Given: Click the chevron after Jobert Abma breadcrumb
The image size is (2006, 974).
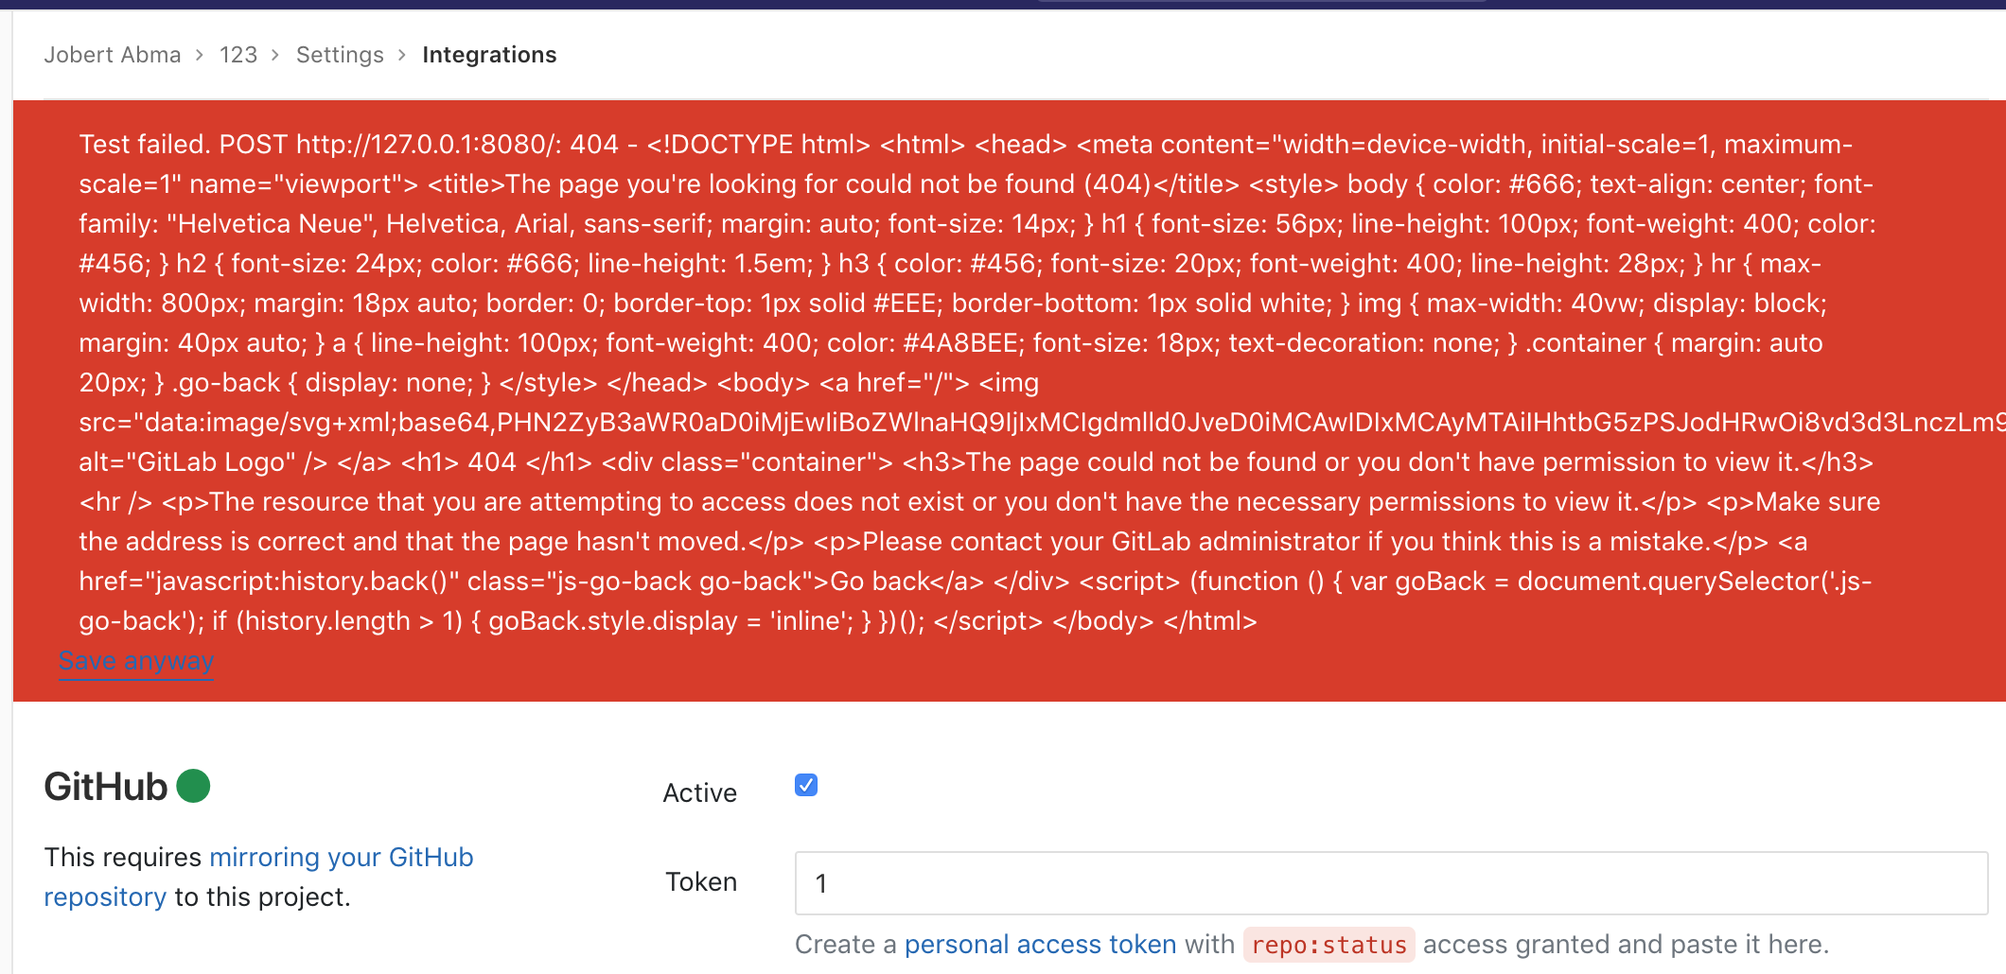Looking at the screenshot, I should [x=200, y=55].
